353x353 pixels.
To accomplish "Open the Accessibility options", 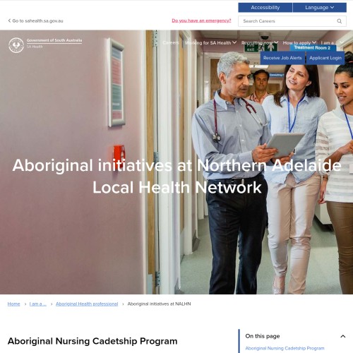I will coord(265,8).
